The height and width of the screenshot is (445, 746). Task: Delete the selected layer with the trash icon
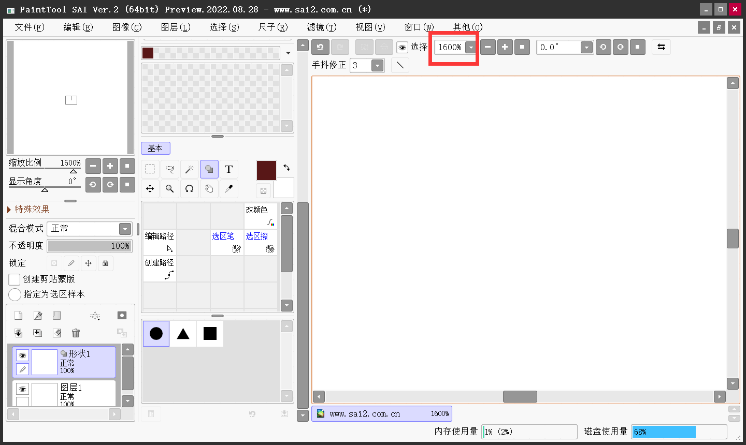tap(76, 333)
